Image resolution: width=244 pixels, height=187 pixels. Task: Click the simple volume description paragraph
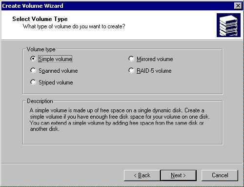(x=120, y=120)
